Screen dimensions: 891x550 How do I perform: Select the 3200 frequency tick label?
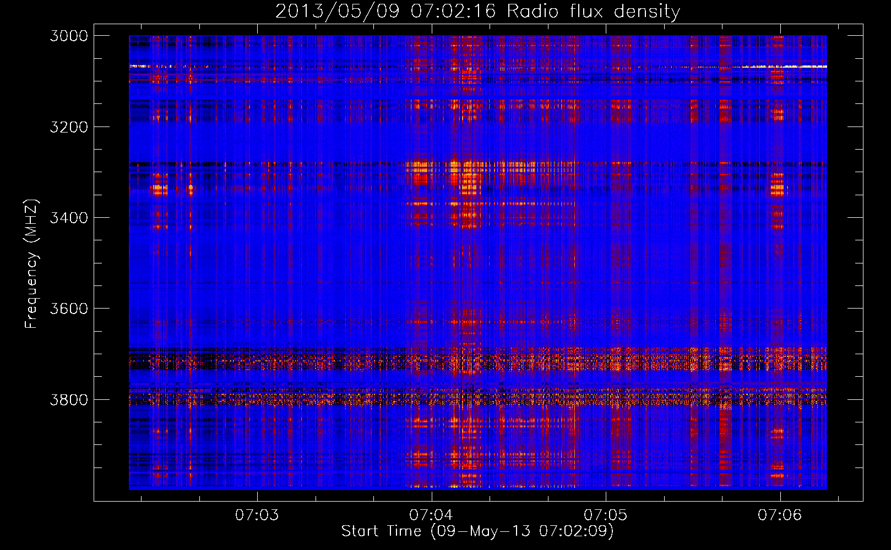tap(69, 127)
